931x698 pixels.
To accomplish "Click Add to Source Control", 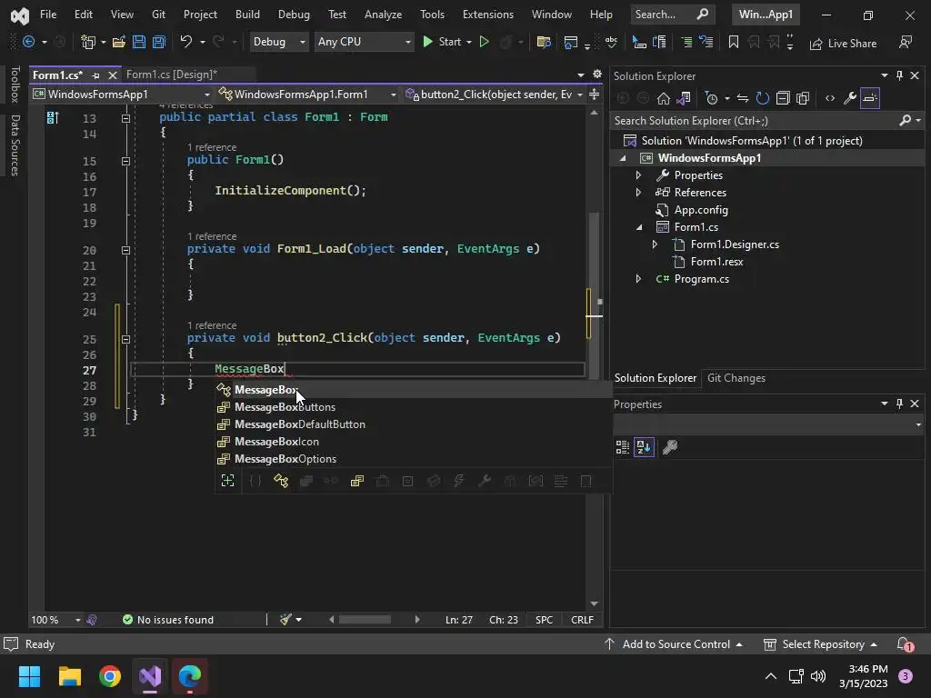I will click(674, 644).
